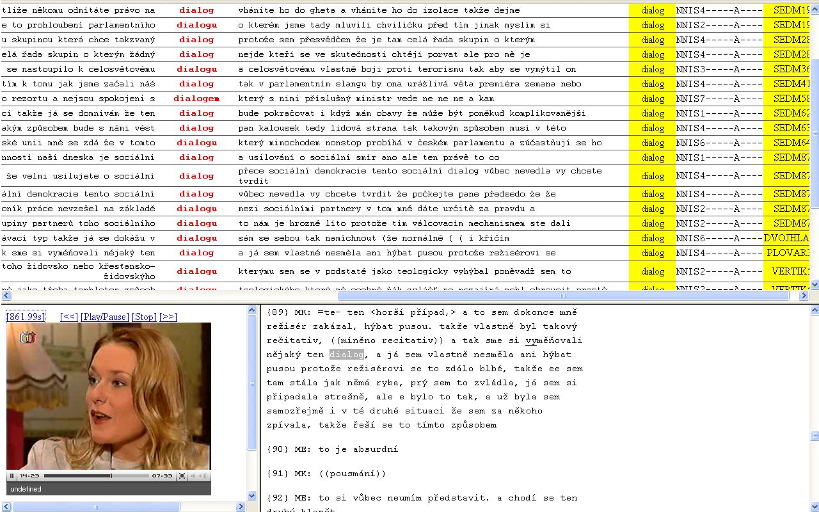Click the yellow DVOJHLA document cell
819x512 pixels.
787,238
